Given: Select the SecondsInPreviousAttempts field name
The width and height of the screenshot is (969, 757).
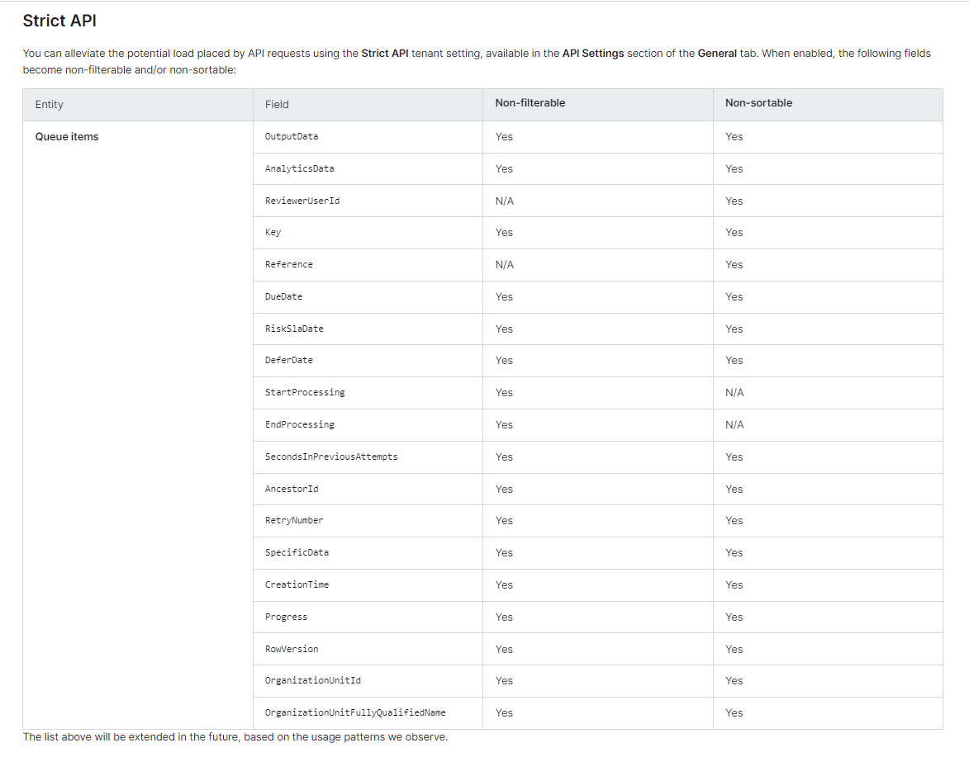Looking at the screenshot, I should [330, 457].
